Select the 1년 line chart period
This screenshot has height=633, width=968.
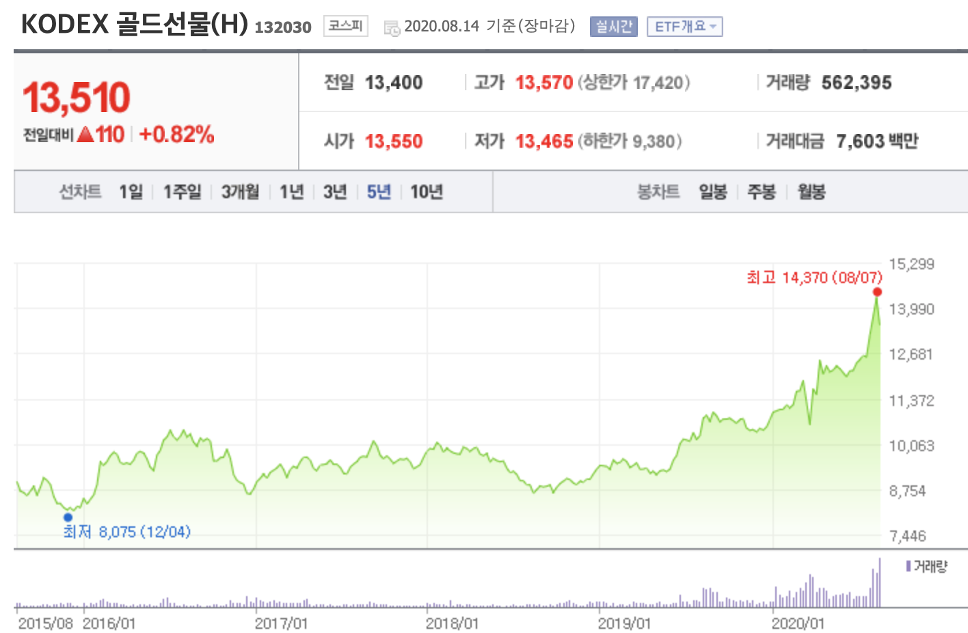291,191
